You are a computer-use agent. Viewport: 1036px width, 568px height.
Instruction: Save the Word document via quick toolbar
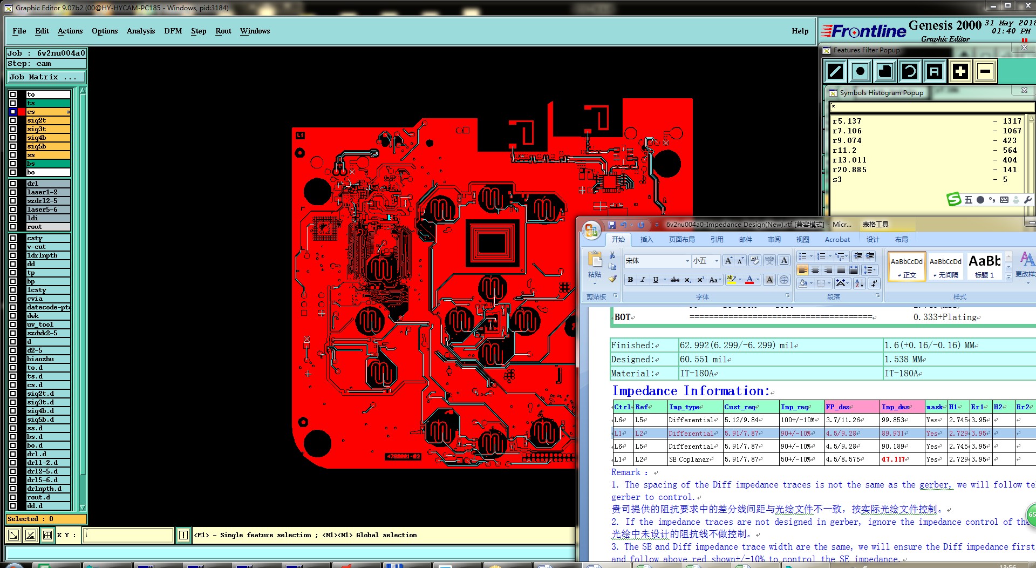[612, 225]
